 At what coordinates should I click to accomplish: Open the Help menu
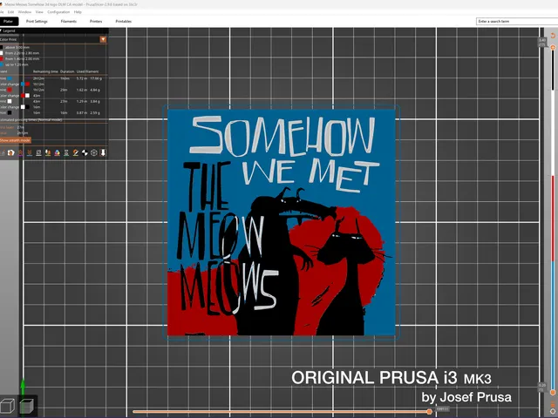point(78,12)
